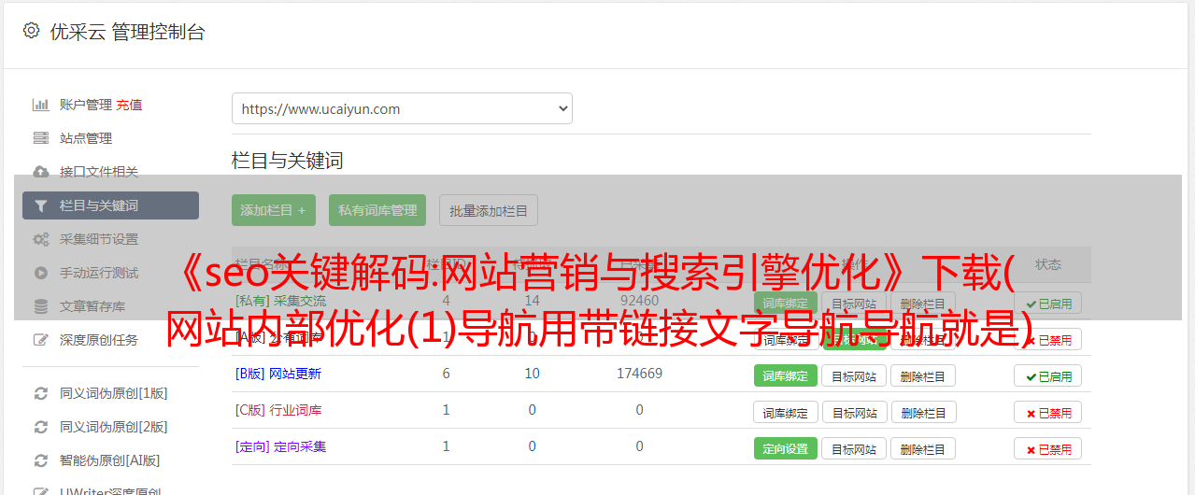Click 词库绑定 in the 采集交流 row
This screenshot has width=1195, height=495.
point(786,303)
